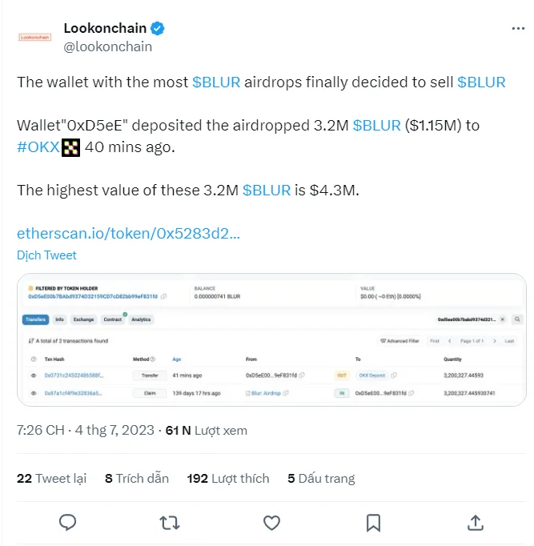
Task: View the 8 Trích dẫn quotes
Action: click(x=137, y=479)
